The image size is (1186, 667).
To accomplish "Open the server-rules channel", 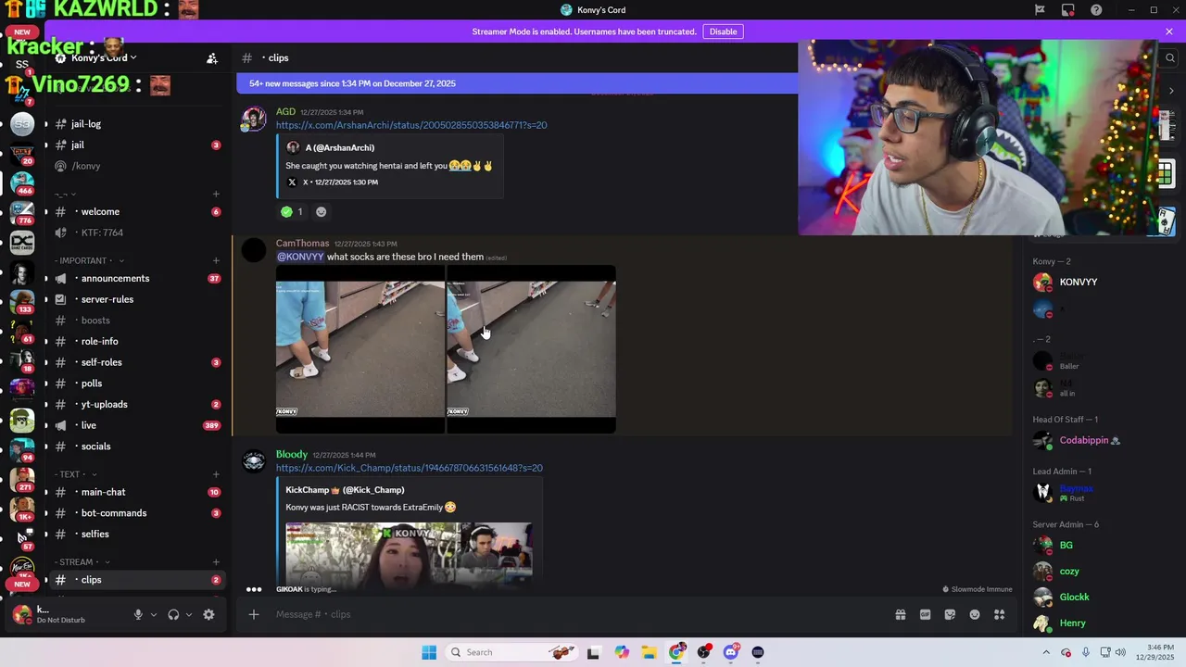I will pos(135,299).
